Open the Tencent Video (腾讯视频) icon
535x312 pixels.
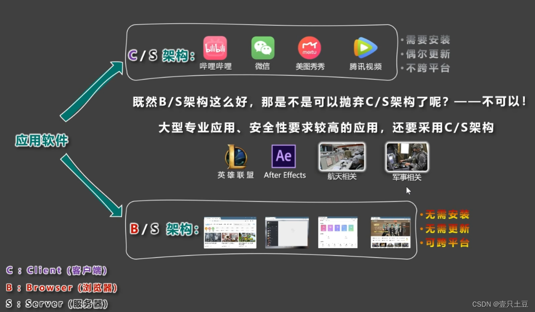(x=365, y=47)
